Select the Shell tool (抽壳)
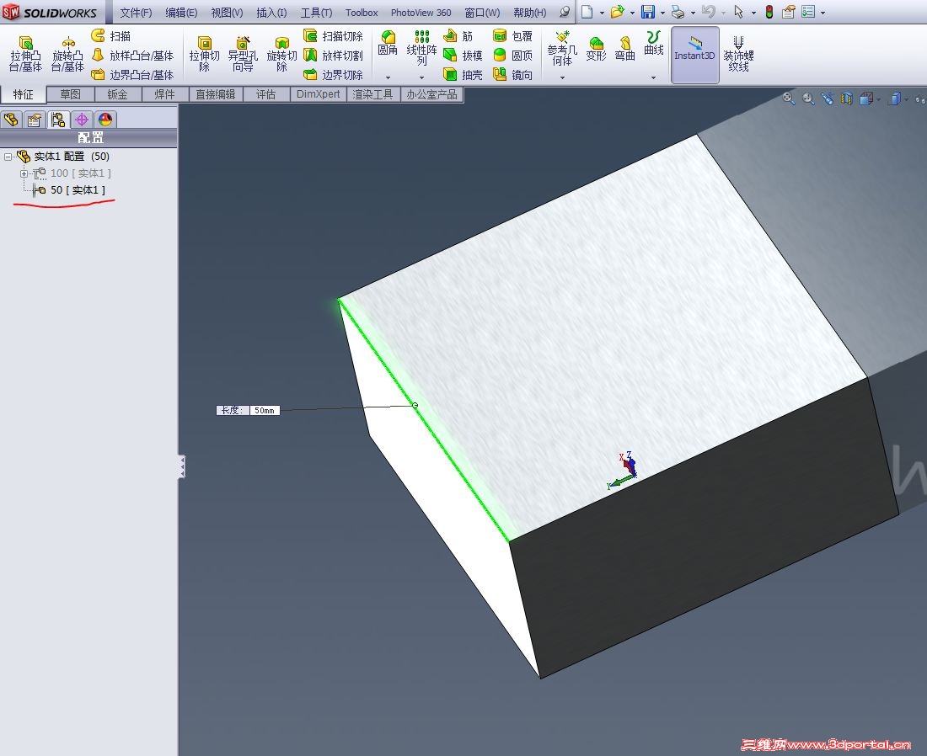This screenshot has width=927, height=756. pos(463,75)
